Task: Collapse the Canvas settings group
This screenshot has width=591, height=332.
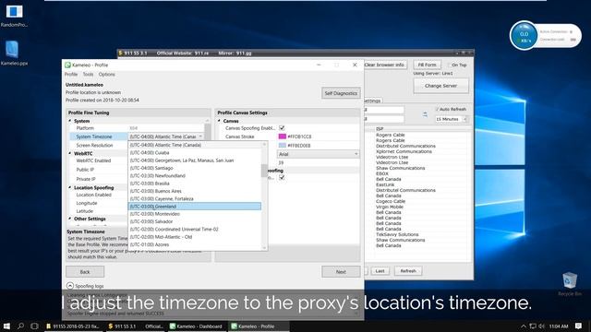Action: click(219, 121)
